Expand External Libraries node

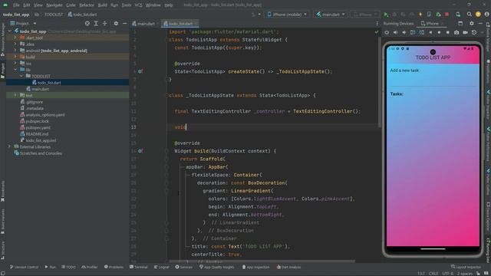[9, 146]
